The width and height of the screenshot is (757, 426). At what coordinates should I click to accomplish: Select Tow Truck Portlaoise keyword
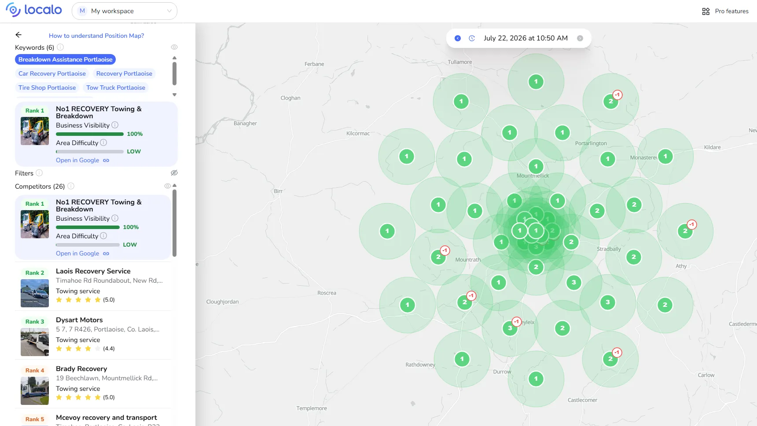[x=116, y=87]
